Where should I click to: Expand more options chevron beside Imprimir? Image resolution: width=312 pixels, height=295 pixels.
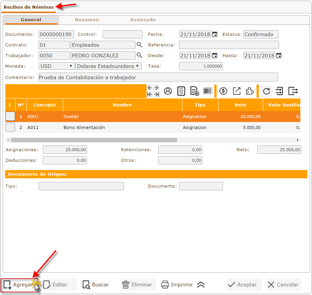coord(201,285)
